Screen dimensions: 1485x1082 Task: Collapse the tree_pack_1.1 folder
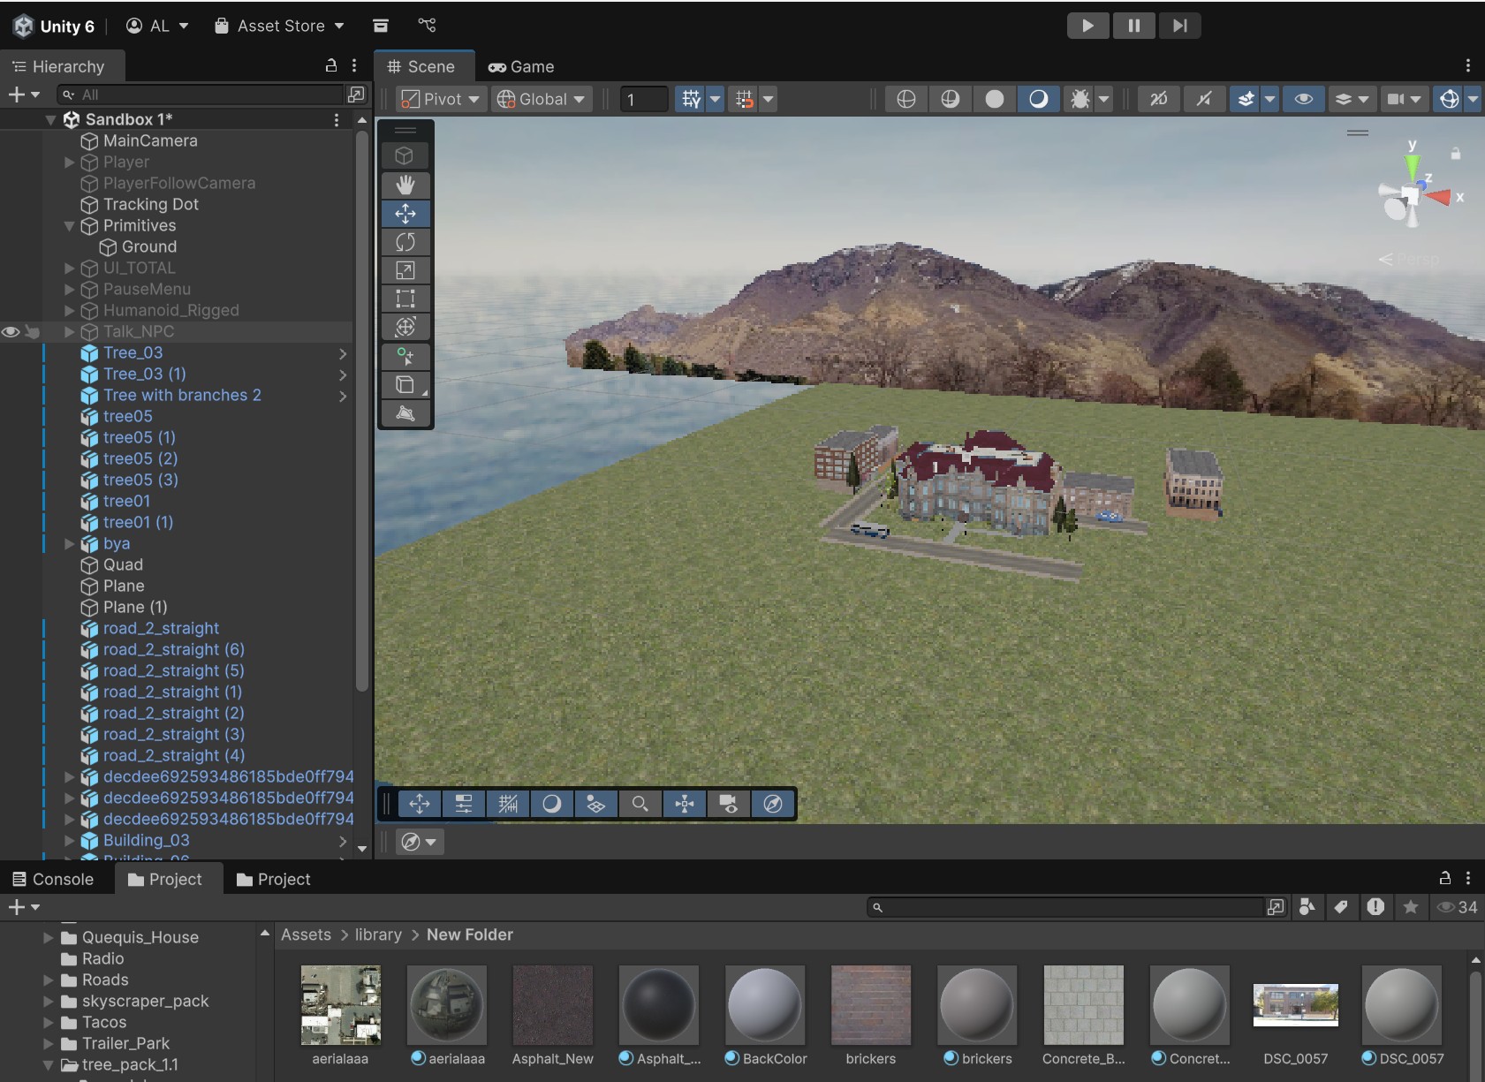pos(49,1065)
